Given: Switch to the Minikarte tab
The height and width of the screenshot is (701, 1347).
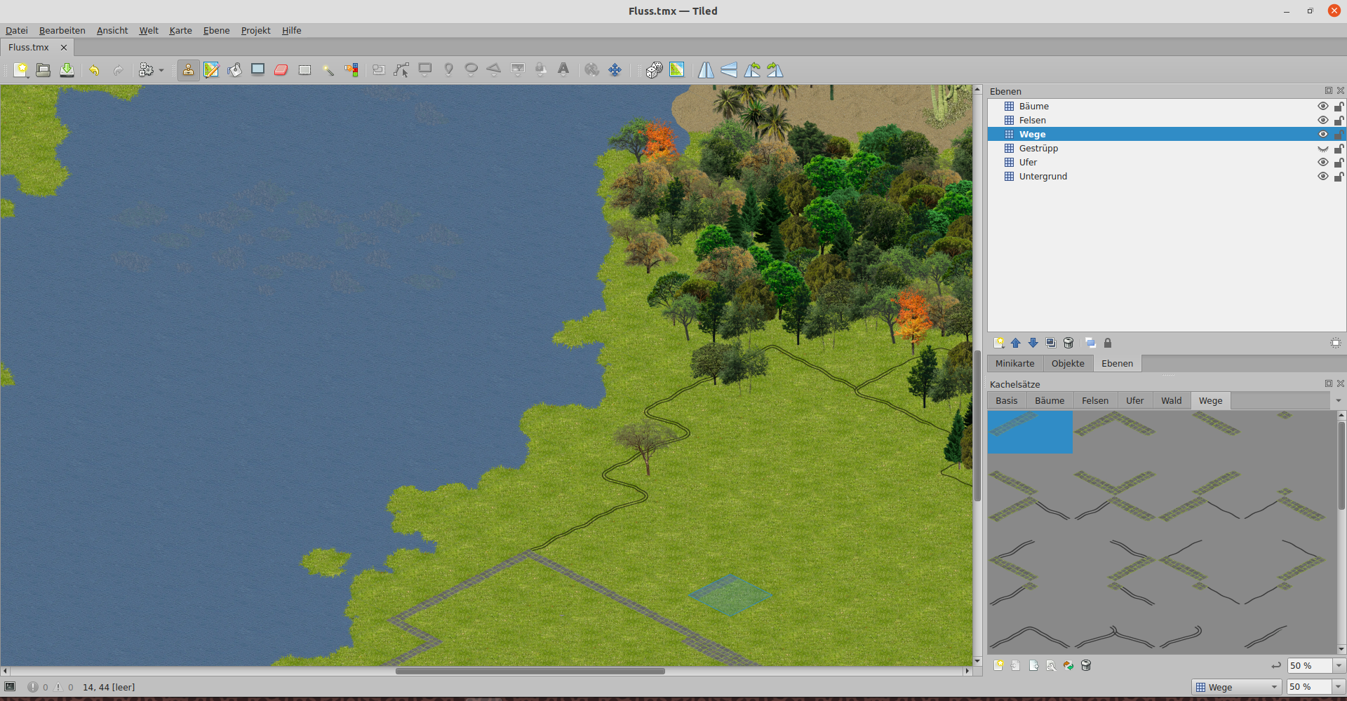Looking at the screenshot, I should 1014,364.
